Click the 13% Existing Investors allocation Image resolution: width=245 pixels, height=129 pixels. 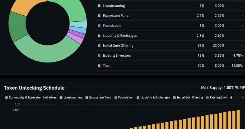(x=201, y=56)
